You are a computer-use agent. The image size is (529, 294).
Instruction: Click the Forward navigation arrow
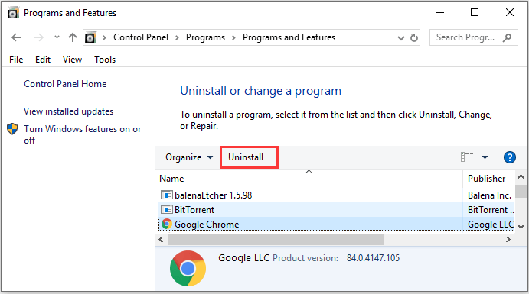coord(38,37)
